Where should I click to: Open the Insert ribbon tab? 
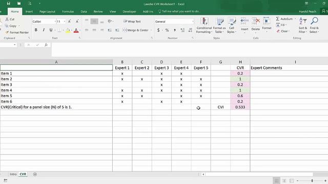(29, 11)
